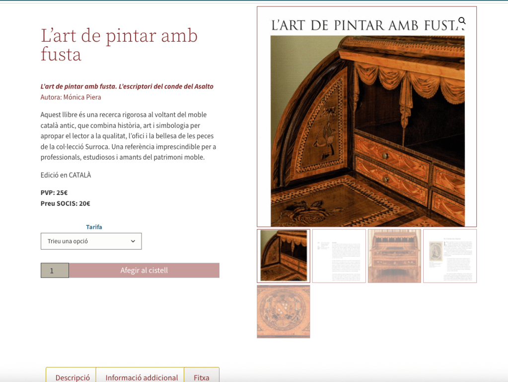Select the text page thumbnail
This screenshot has height=382, width=508.
[339, 256]
